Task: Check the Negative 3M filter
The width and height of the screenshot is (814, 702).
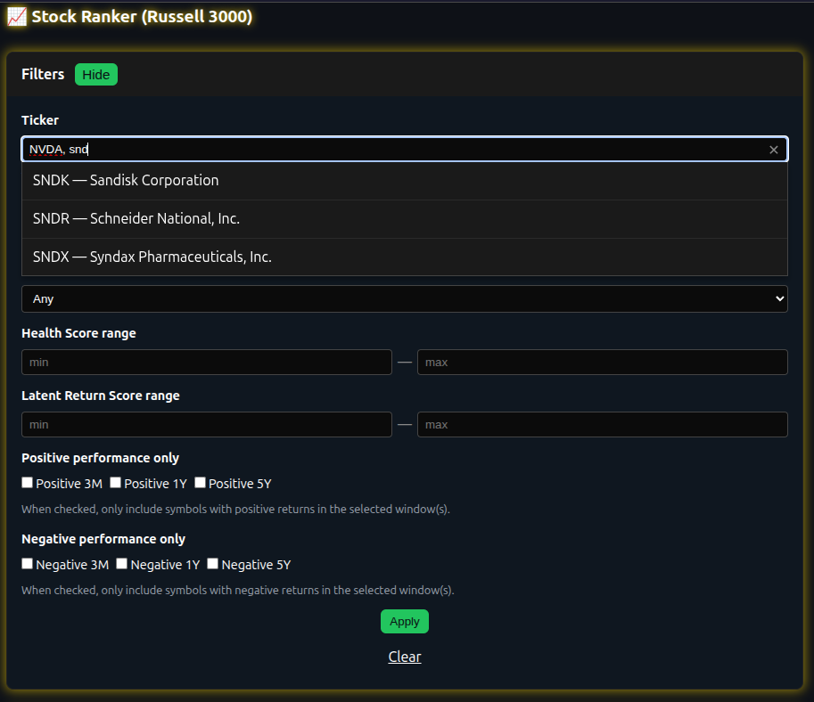Action: point(27,563)
